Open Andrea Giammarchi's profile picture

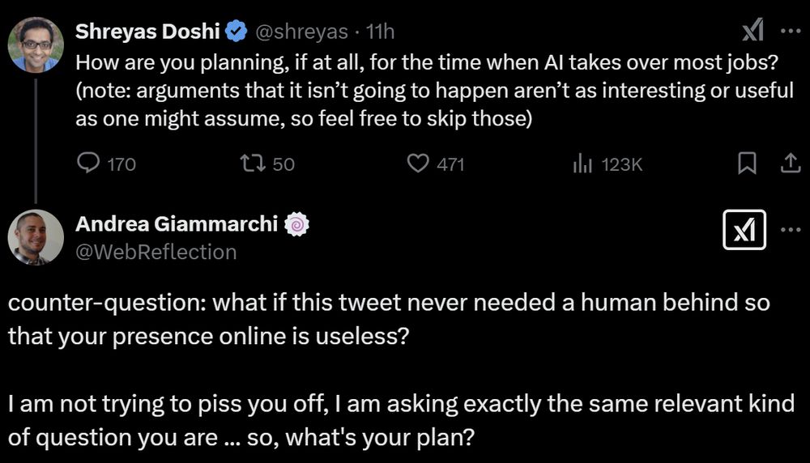tap(36, 237)
